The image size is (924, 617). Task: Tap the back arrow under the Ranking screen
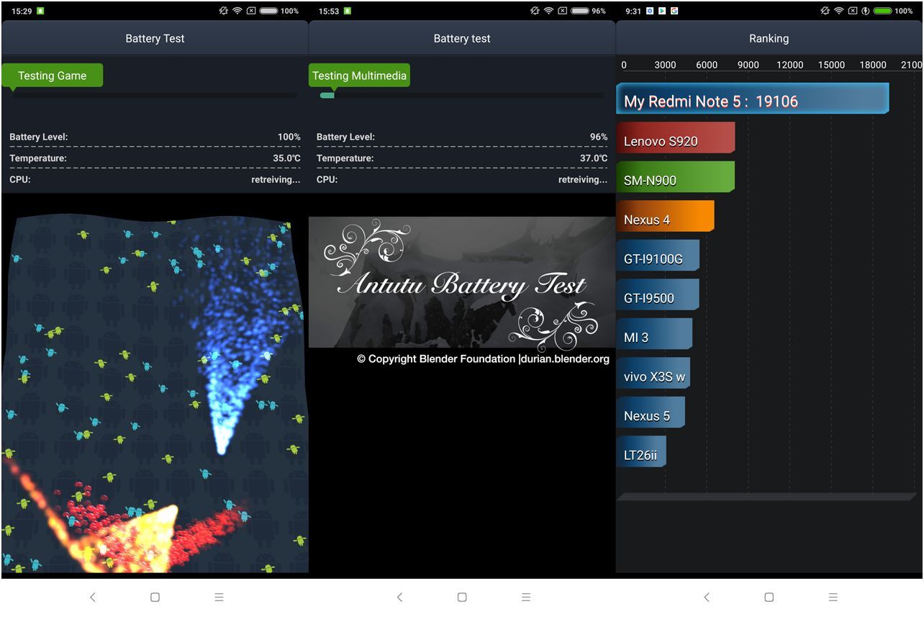tap(706, 597)
